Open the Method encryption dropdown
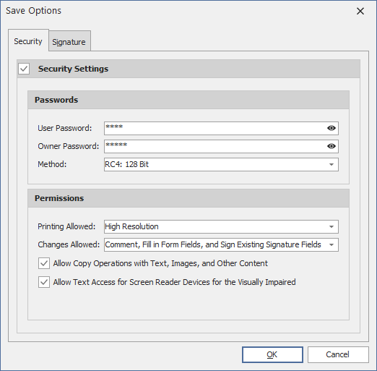The image size is (377, 371). click(221, 165)
